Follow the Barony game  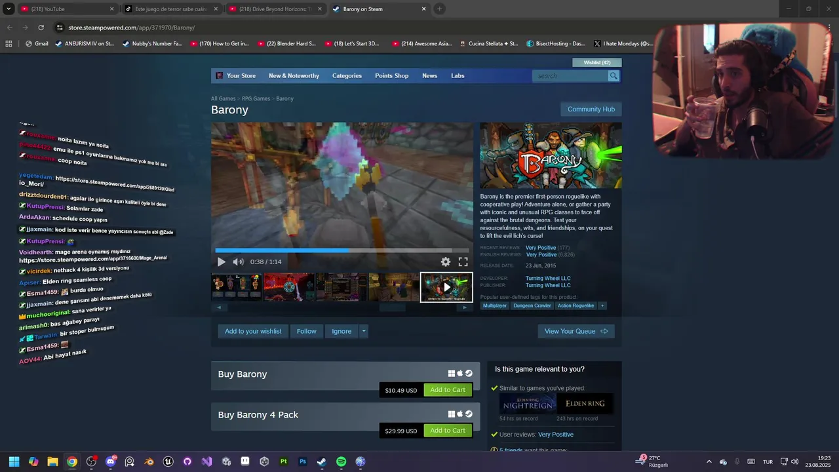[x=307, y=331]
